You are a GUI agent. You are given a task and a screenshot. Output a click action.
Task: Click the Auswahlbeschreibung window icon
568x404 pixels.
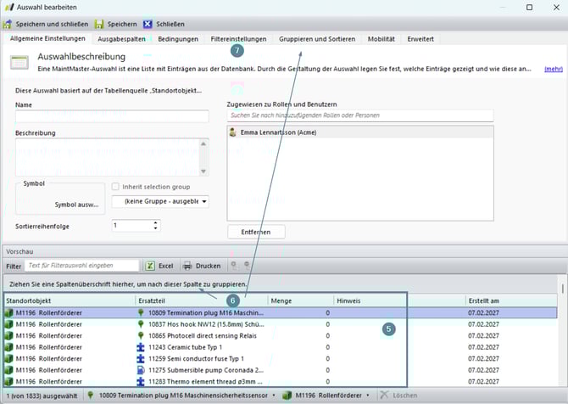tap(19, 62)
